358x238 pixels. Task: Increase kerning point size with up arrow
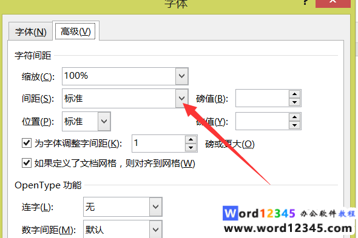[x=191, y=139]
